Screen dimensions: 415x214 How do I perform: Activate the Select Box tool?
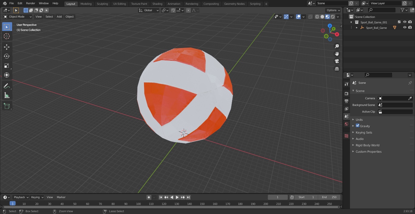click(x=7, y=27)
